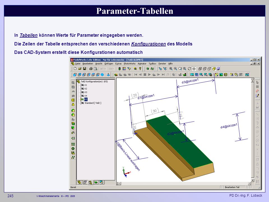Click the animation Play button
The image size is (269, 202).
pos(149,75)
